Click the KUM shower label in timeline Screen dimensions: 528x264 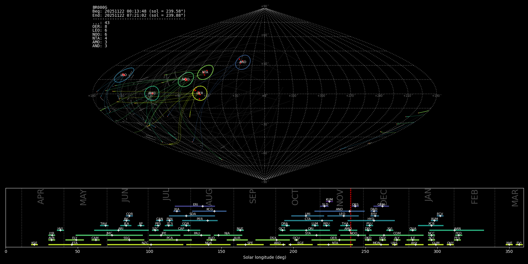[329, 199]
